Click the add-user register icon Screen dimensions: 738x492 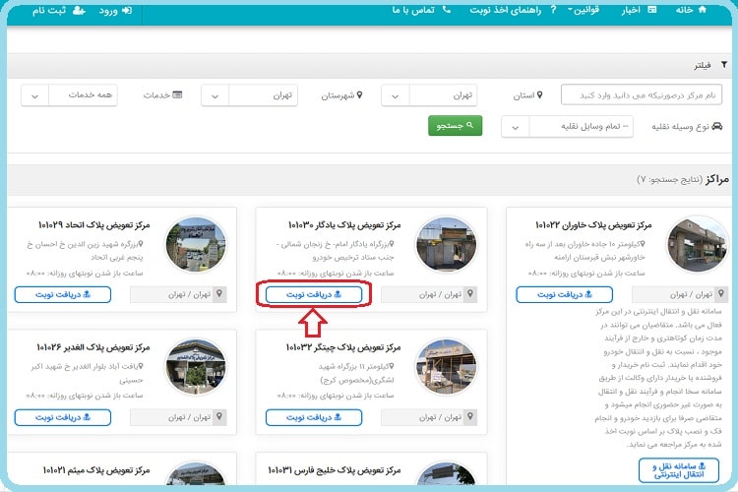pyautogui.click(x=79, y=10)
